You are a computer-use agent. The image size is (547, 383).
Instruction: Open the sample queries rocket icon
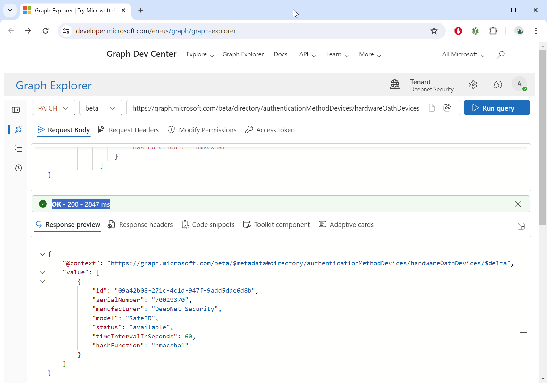point(19,129)
